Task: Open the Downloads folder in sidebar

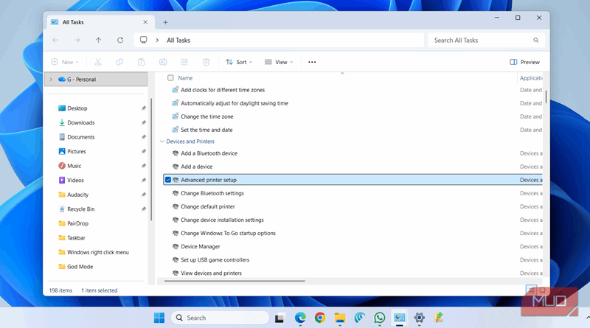Action: tap(80, 122)
